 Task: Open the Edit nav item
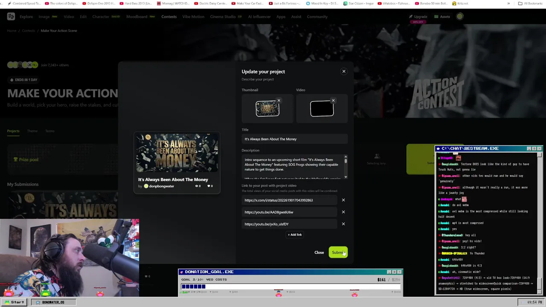(x=83, y=17)
